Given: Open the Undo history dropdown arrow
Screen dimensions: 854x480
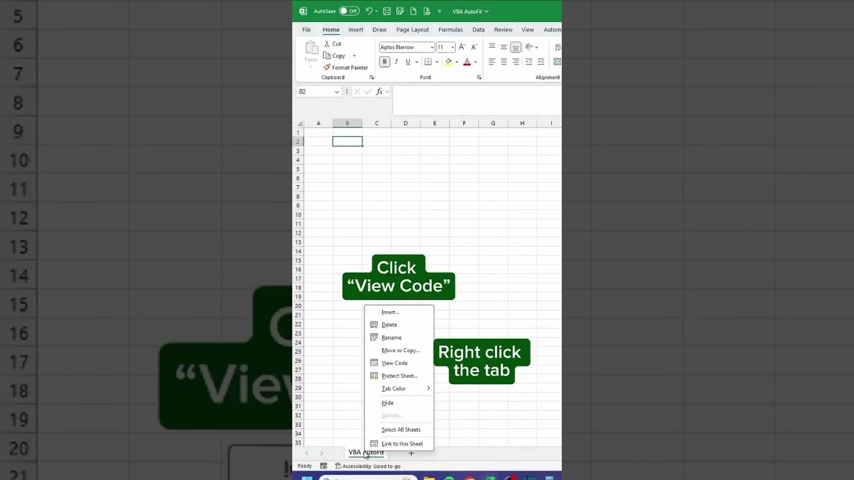Looking at the screenshot, I should click(376, 11).
